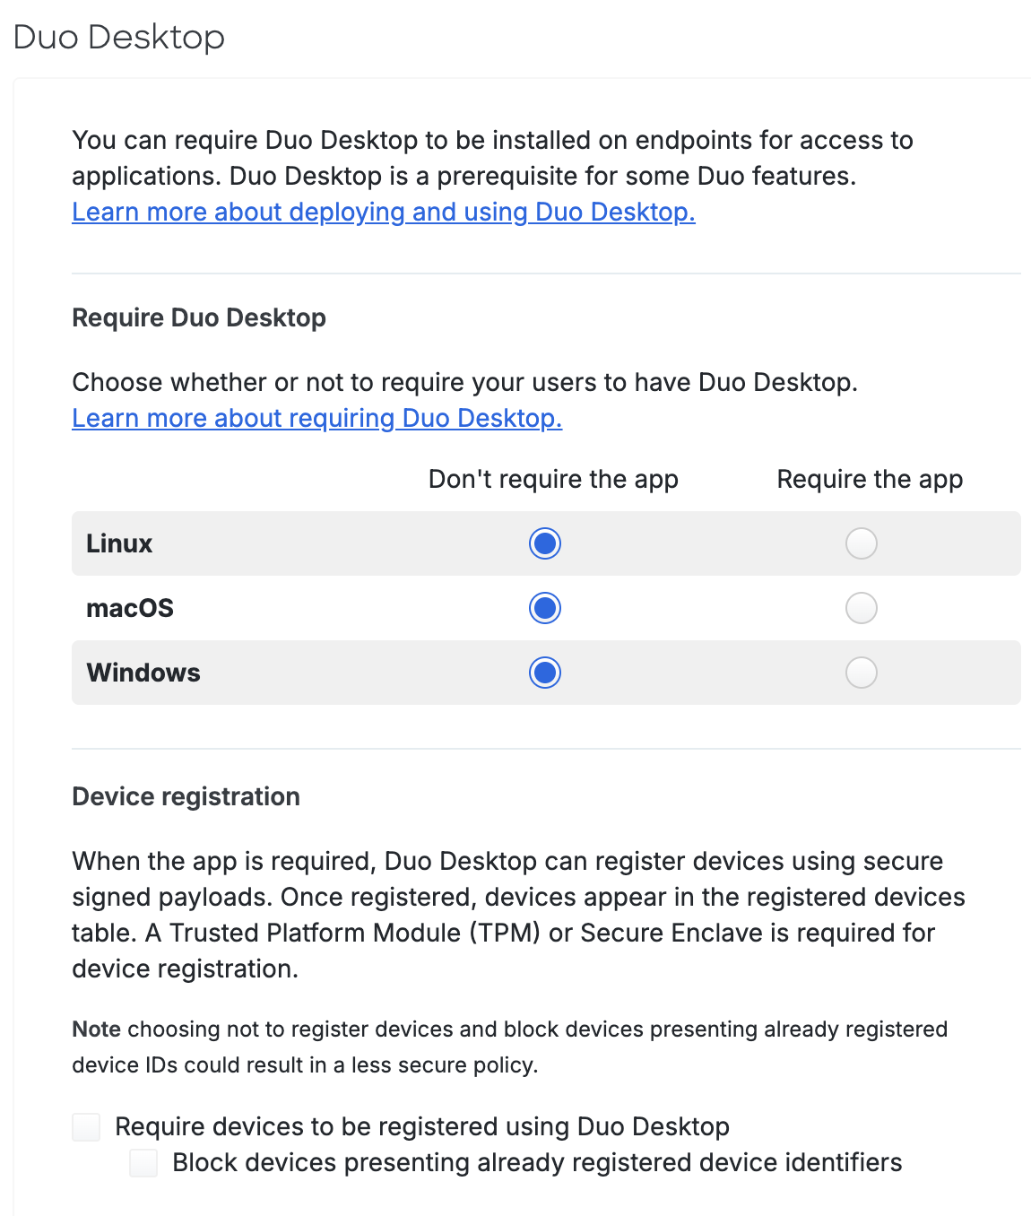Check "Block devices presenting already registered device identifiers"

143,1163
